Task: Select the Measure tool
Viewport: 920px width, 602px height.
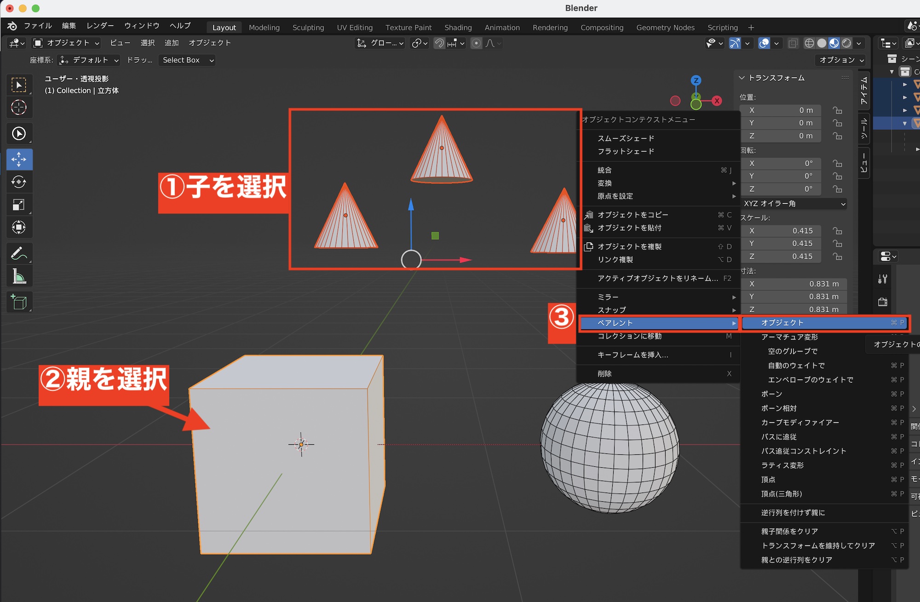Action: (x=19, y=277)
